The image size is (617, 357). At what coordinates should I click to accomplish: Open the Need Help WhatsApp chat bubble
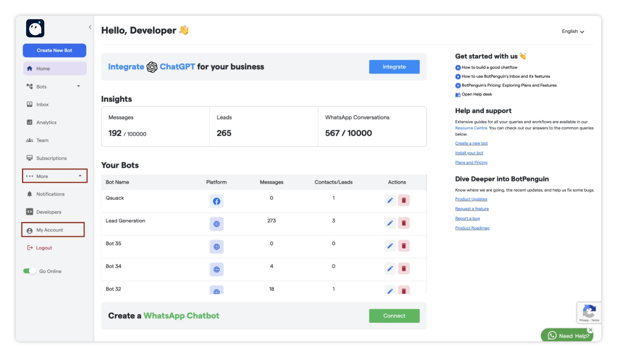click(567, 336)
